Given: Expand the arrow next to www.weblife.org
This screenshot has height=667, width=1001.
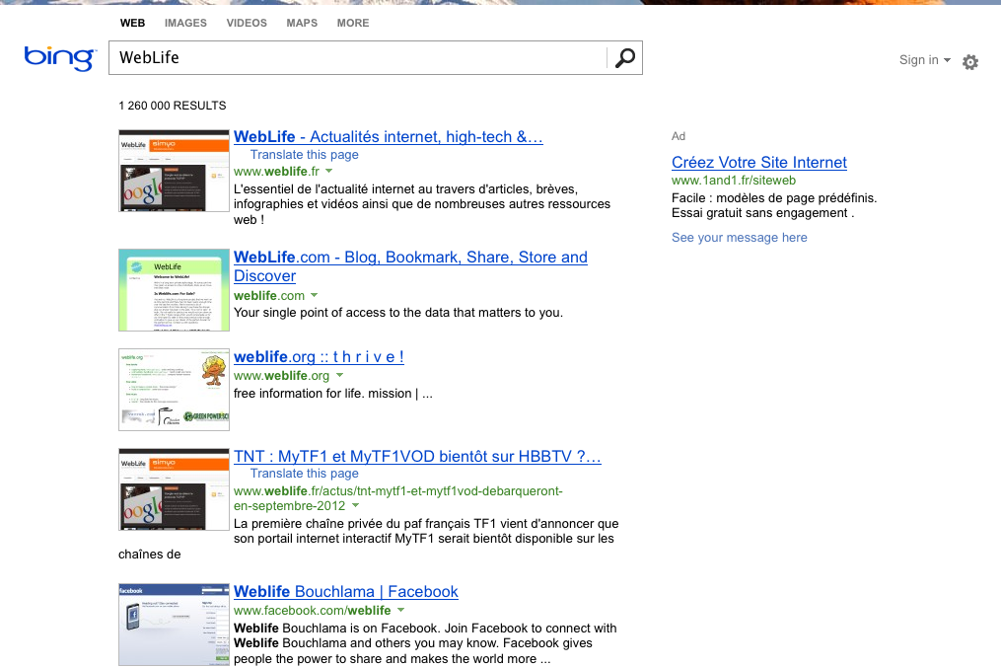Looking at the screenshot, I should coord(339,375).
